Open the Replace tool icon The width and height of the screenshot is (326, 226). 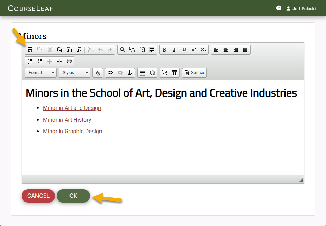(x=132, y=50)
